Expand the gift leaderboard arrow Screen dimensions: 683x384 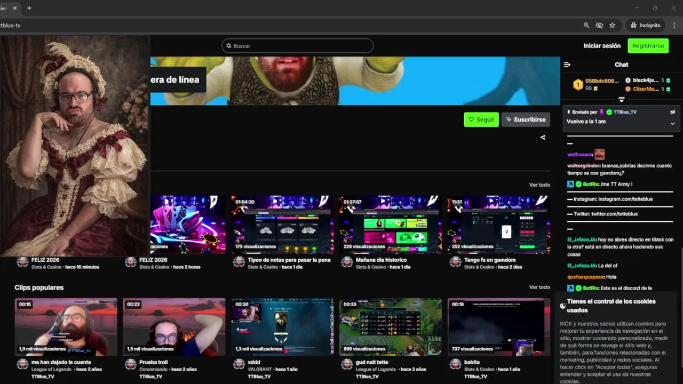coord(622,100)
